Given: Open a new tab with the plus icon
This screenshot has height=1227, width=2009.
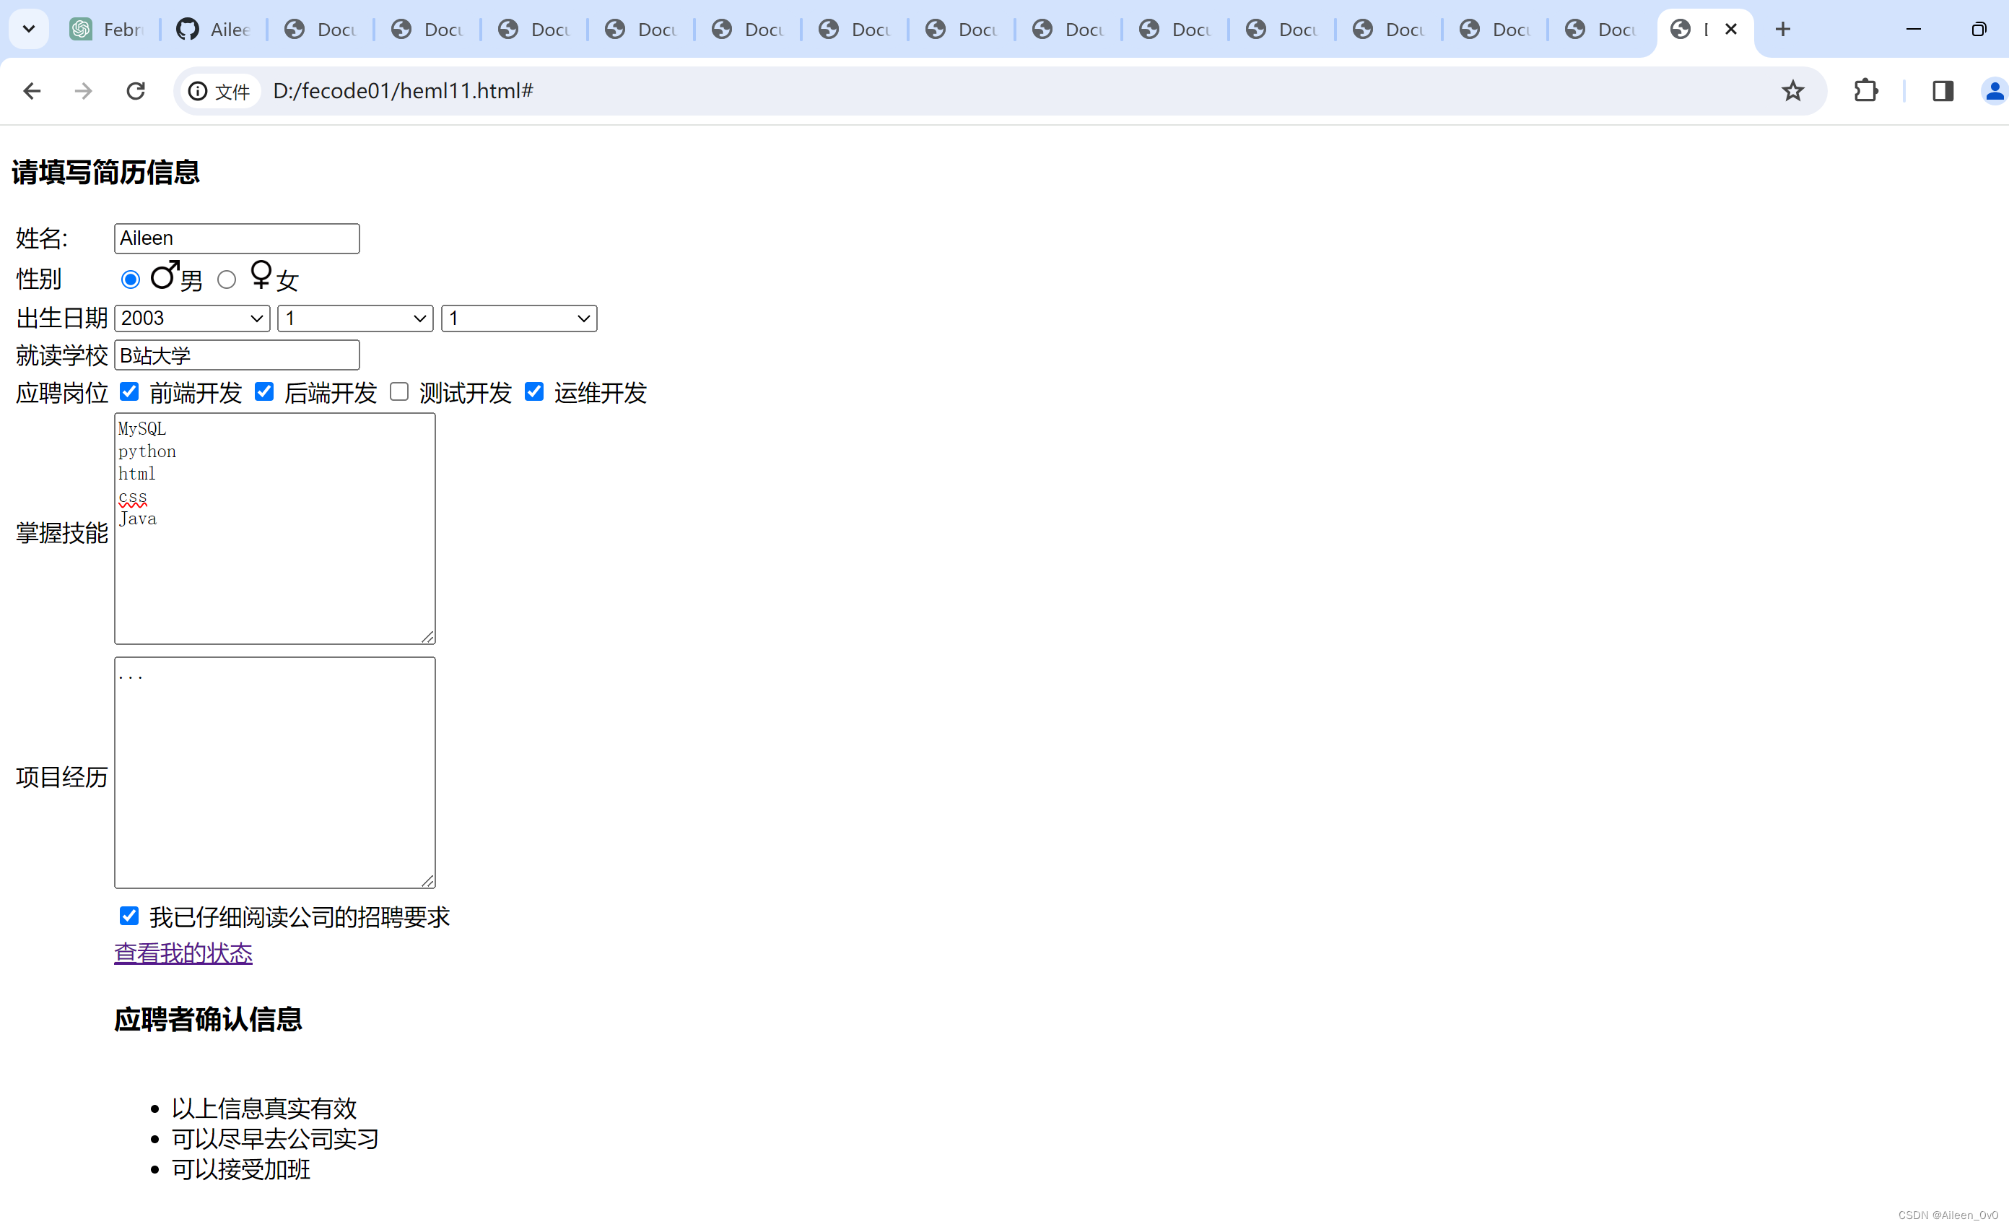Looking at the screenshot, I should [1783, 30].
